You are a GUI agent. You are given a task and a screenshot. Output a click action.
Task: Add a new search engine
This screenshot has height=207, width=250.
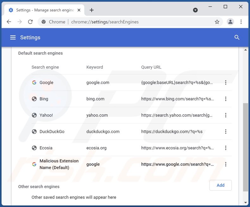point(220,185)
